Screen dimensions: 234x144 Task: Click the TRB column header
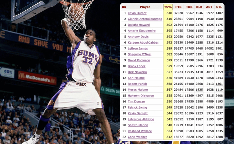189,7
